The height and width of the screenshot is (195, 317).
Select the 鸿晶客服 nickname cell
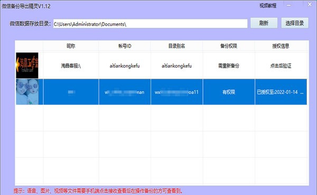pyautogui.click(x=71, y=66)
